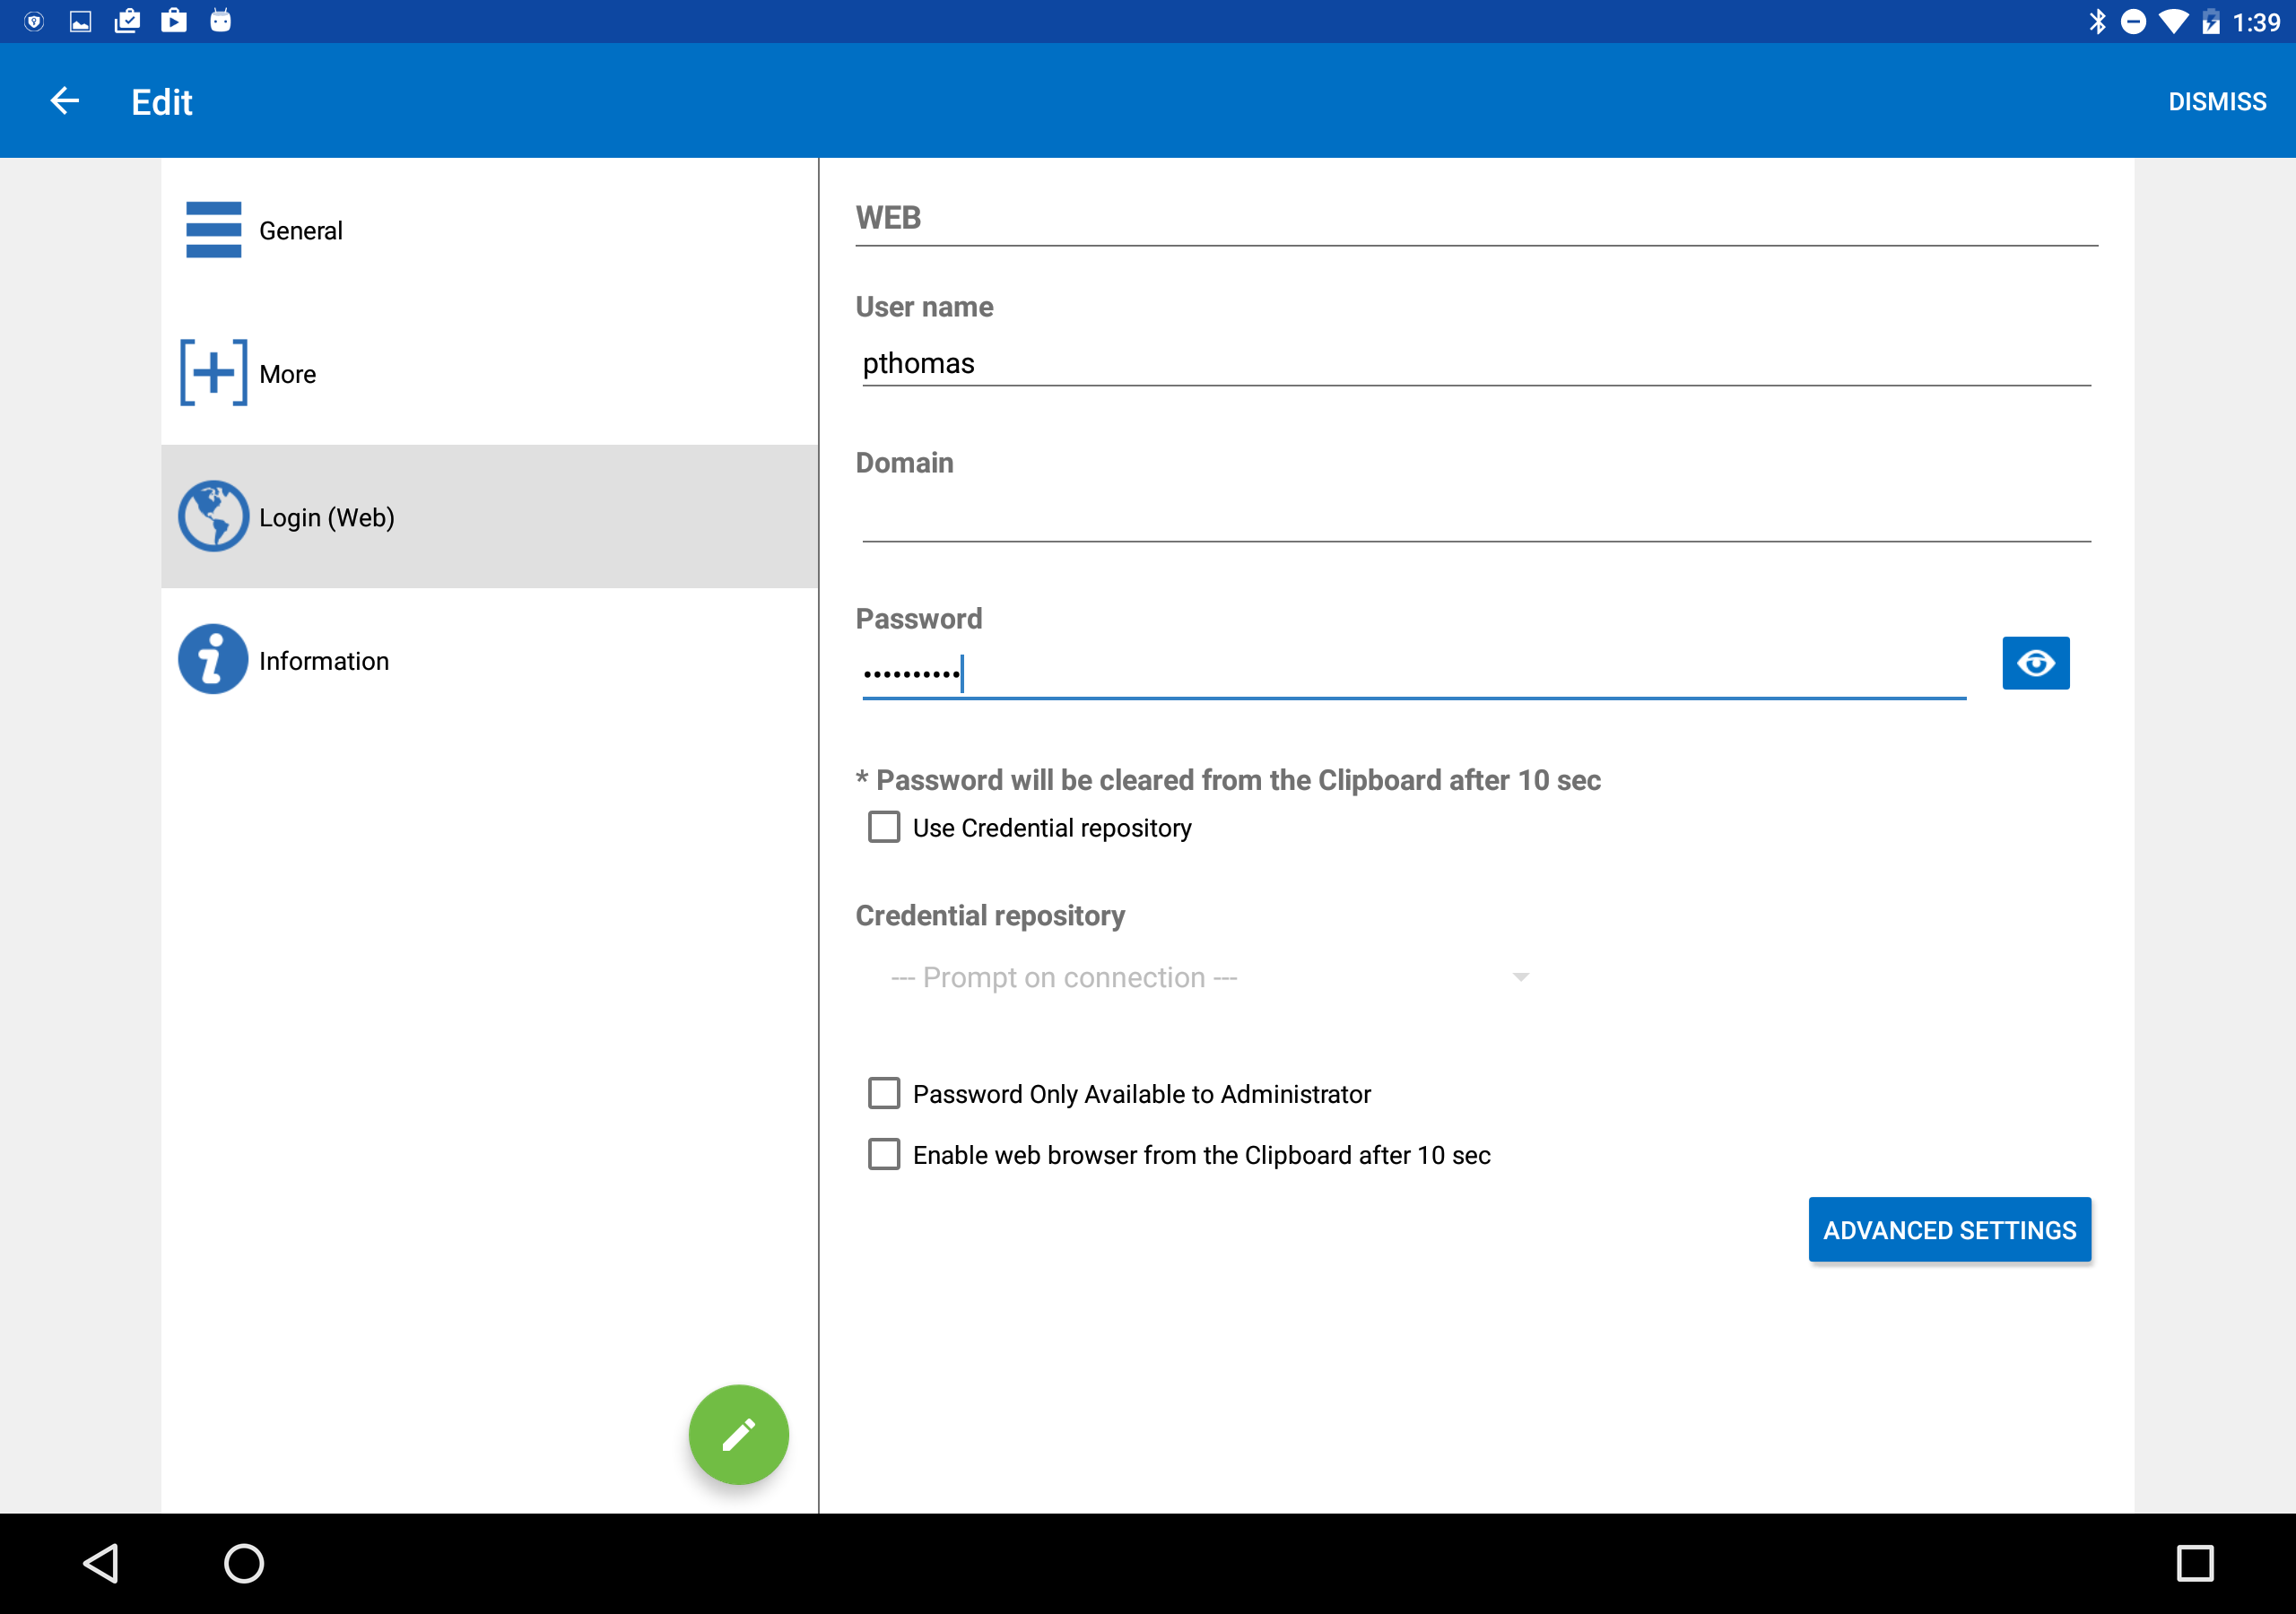Open the Information section label
The image size is (2296, 1614).
[x=324, y=661]
